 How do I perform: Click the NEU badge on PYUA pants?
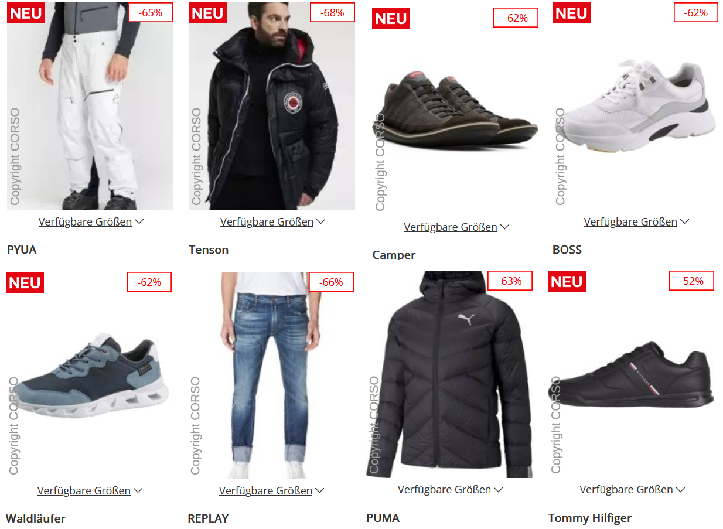tap(26, 13)
